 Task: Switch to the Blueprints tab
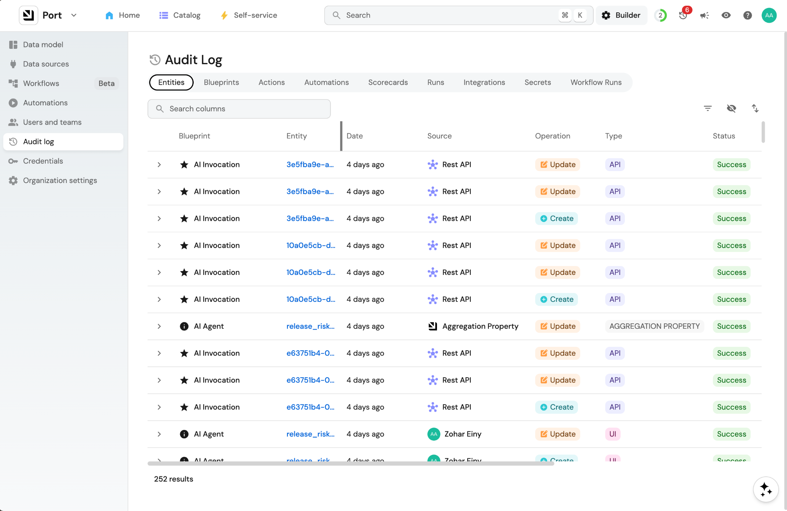(x=221, y=82)
